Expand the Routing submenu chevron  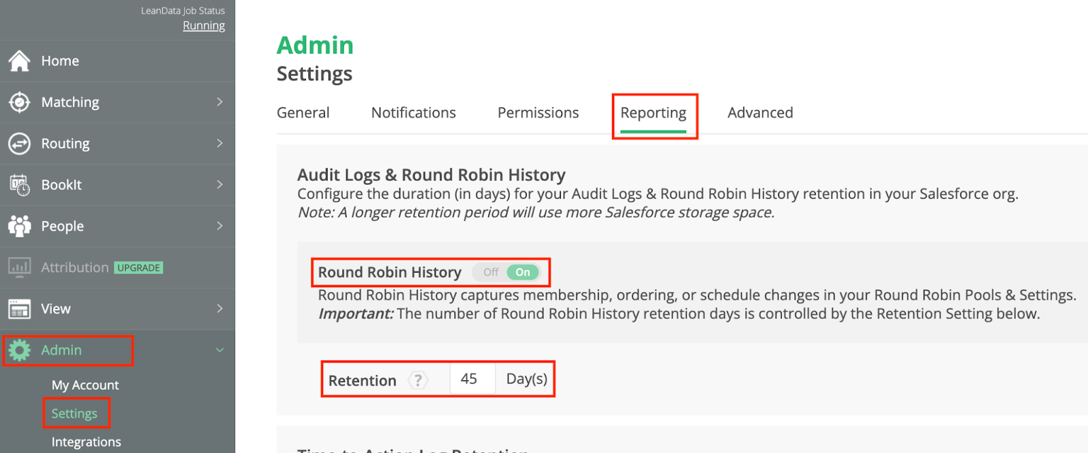220,144
